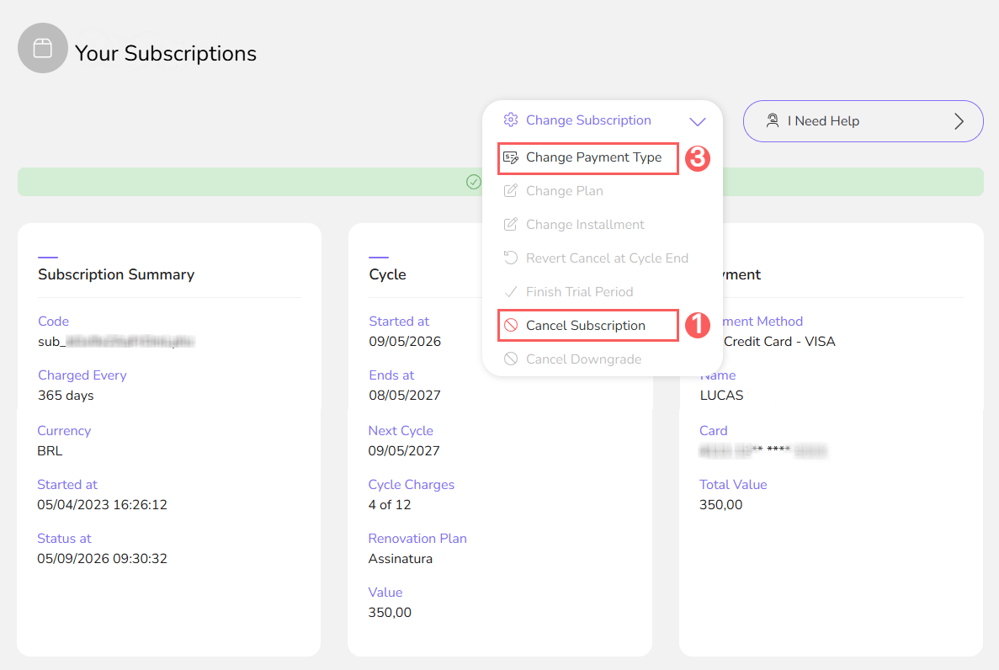Select Change Installment menu entry
This screenshot has height=670, width=999.
(x=585, y=225)
